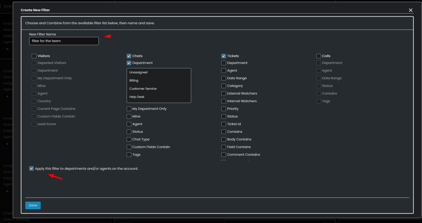Enable the Chat Type filter
This screenshot has width=422, height=223.
click(x=129, y=139)
